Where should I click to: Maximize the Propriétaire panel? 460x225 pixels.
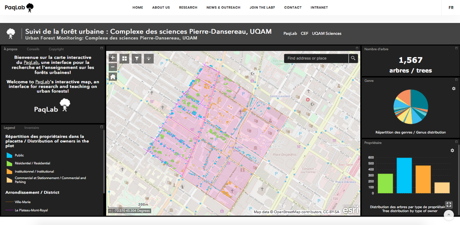[x=456, y=142]
